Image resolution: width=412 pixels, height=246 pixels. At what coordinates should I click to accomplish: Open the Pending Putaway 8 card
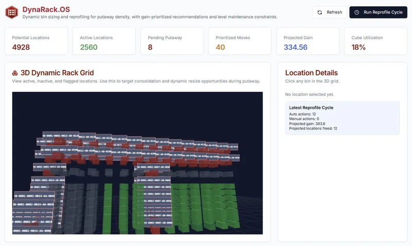coord(172,41)
